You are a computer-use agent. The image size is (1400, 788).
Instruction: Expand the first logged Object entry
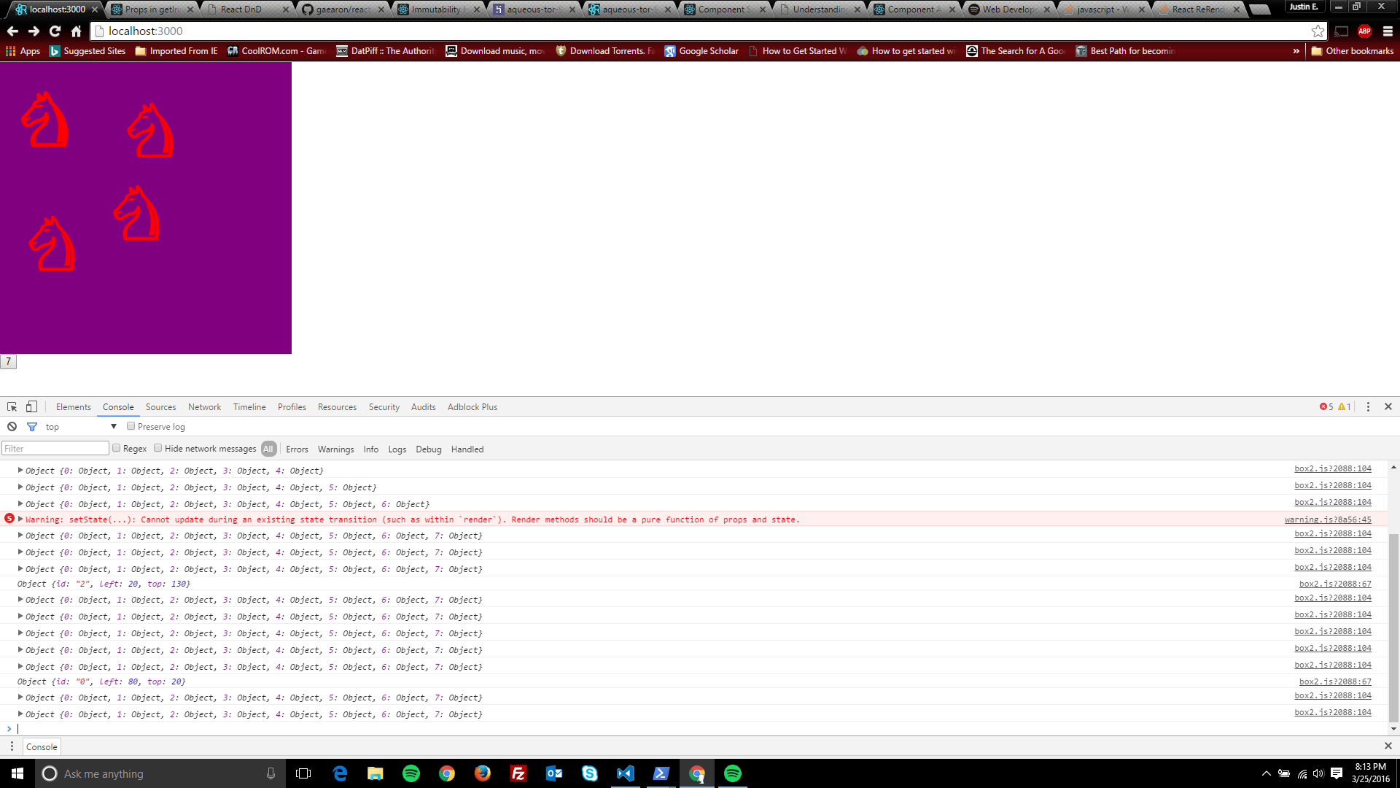(x=20, y=471)
